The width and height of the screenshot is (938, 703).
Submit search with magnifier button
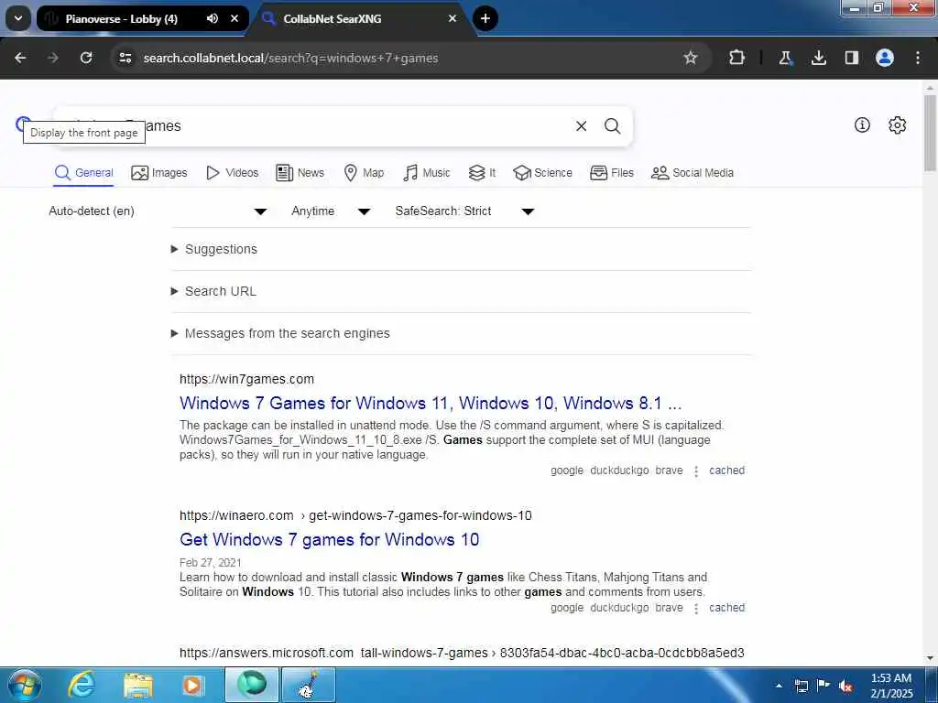click(x=612, y=126)
